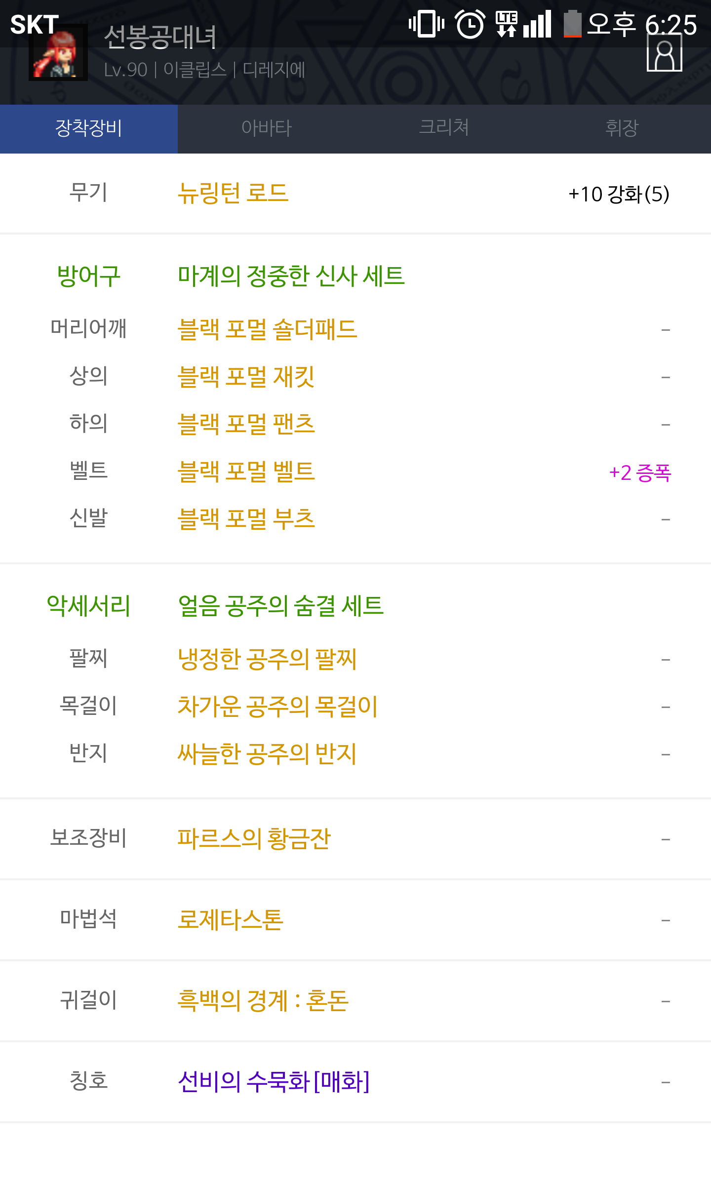Open the 크리쳐 tab

pos(444,128)
